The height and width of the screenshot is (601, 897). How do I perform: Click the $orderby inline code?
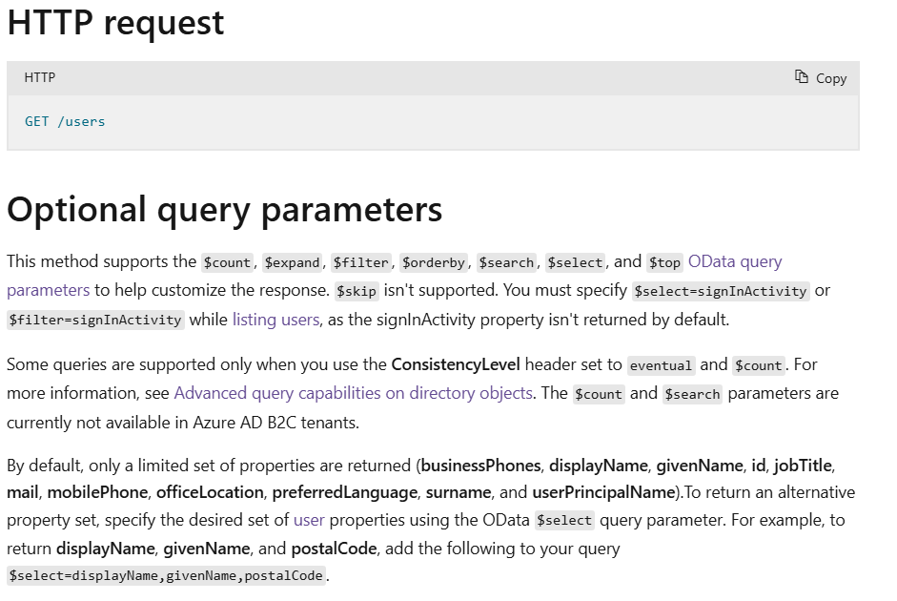[433, 262]
